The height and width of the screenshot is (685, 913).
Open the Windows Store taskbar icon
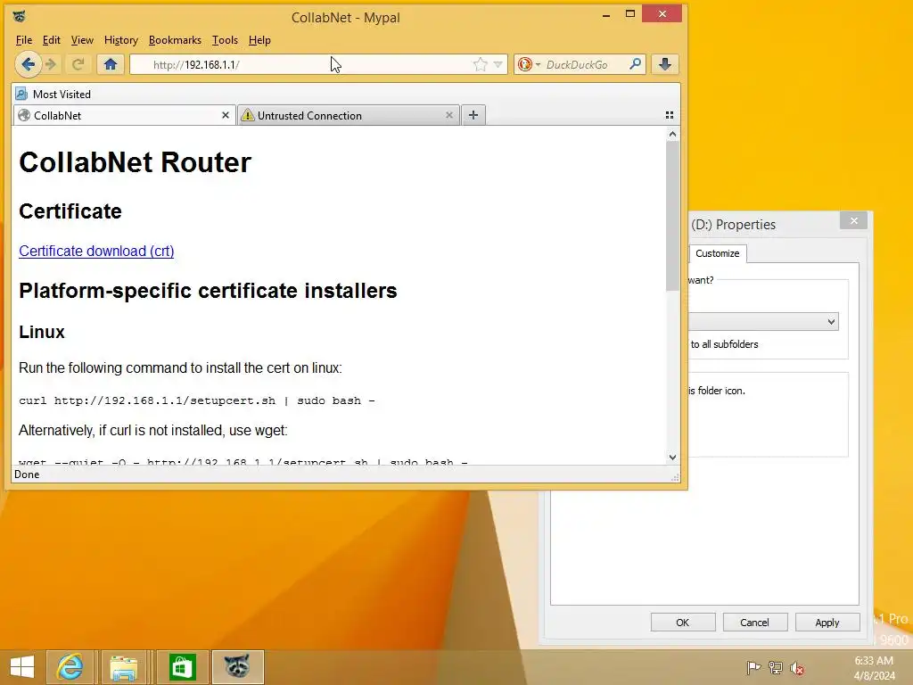pos(182,667)
